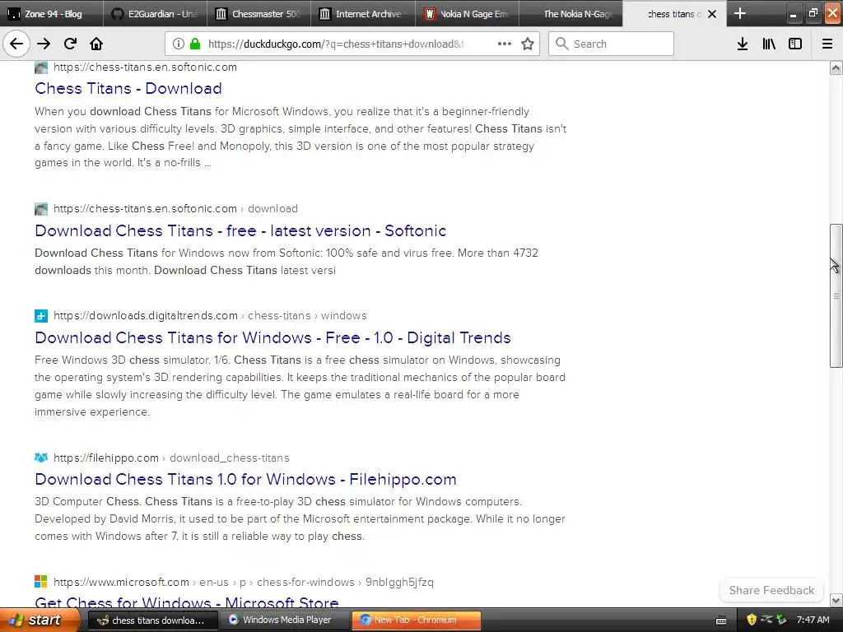
Task: Click the Filehippo favicon icon
Action: (x=41, y=458)
